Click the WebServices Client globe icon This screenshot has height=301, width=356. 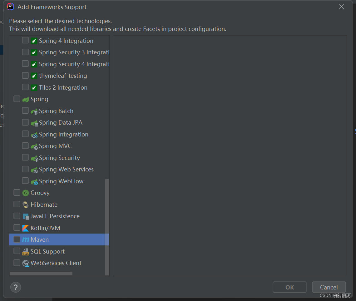(26, 263)
